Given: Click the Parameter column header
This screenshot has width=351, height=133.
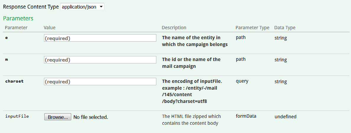Looking at the screenshot, I should point(16,28).
